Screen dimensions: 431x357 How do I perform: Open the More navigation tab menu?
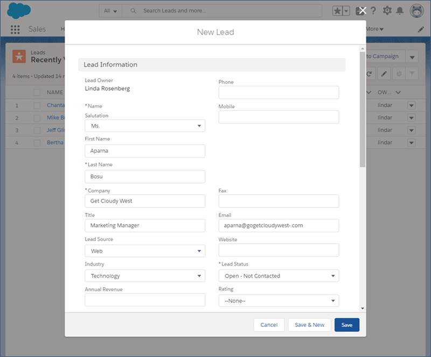click(374, 29)
